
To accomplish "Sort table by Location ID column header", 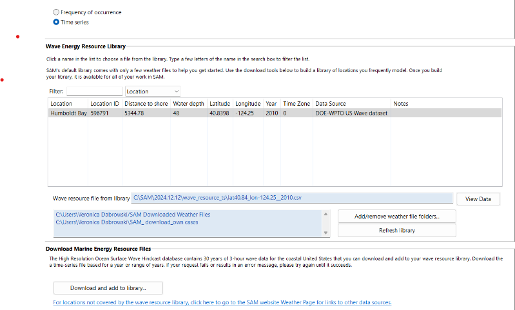I will click(104, 103).
